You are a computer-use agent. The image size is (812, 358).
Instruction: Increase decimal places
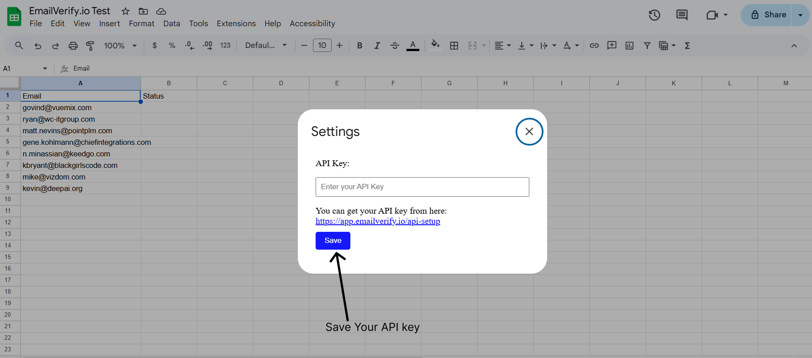(x=207, y=45)
